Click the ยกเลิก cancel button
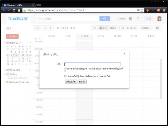This screenshot has height=126, width=168. (82, 82)
